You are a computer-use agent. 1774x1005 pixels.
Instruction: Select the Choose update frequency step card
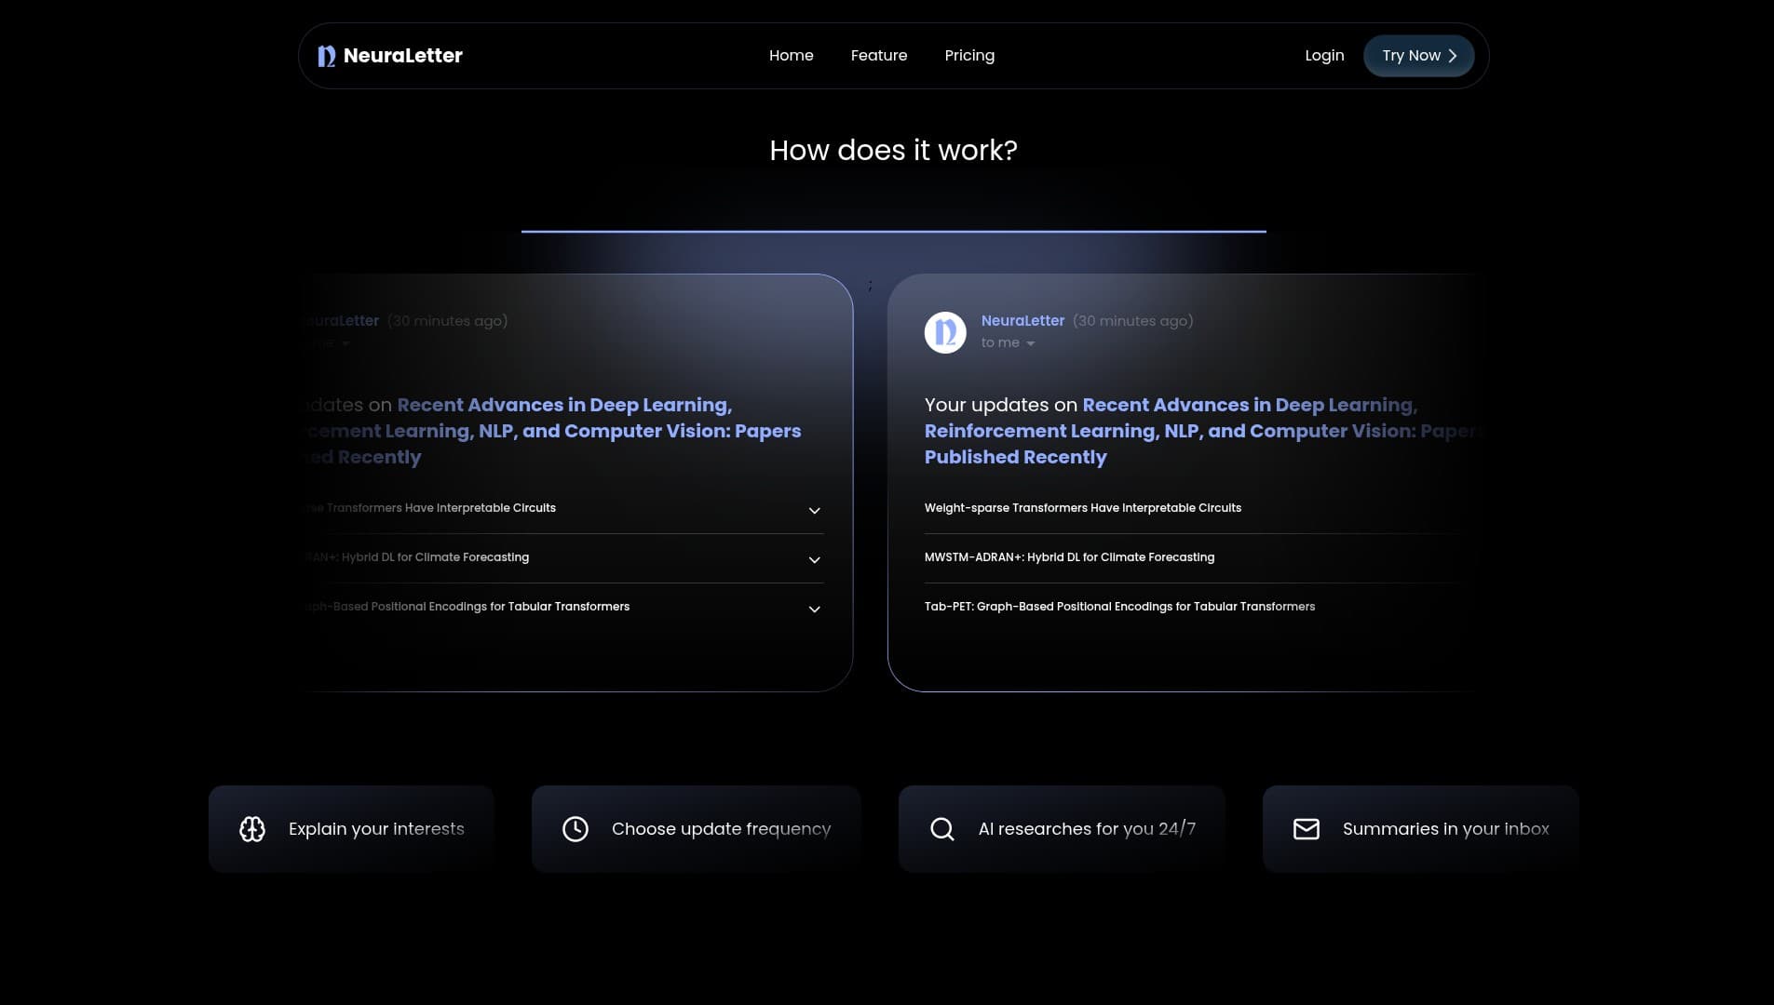click(x=696, y=829)
